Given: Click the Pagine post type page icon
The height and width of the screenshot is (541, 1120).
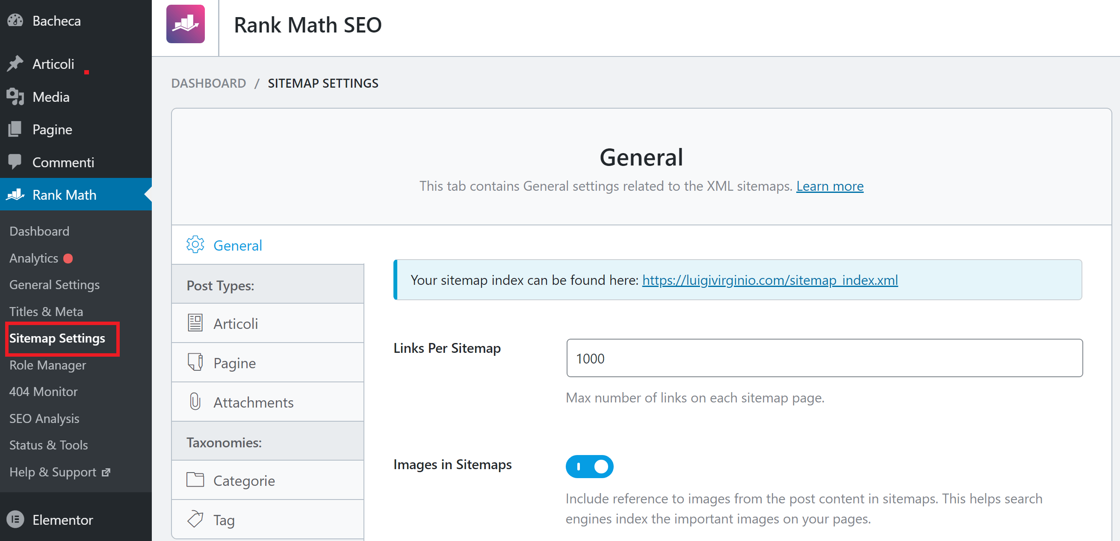Looking at the screenshot, I should (x=195, y=362).
